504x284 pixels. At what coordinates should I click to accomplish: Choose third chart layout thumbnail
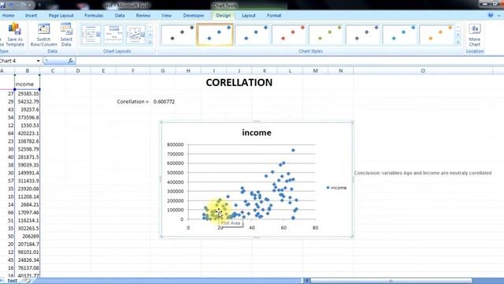coord(135,34)
